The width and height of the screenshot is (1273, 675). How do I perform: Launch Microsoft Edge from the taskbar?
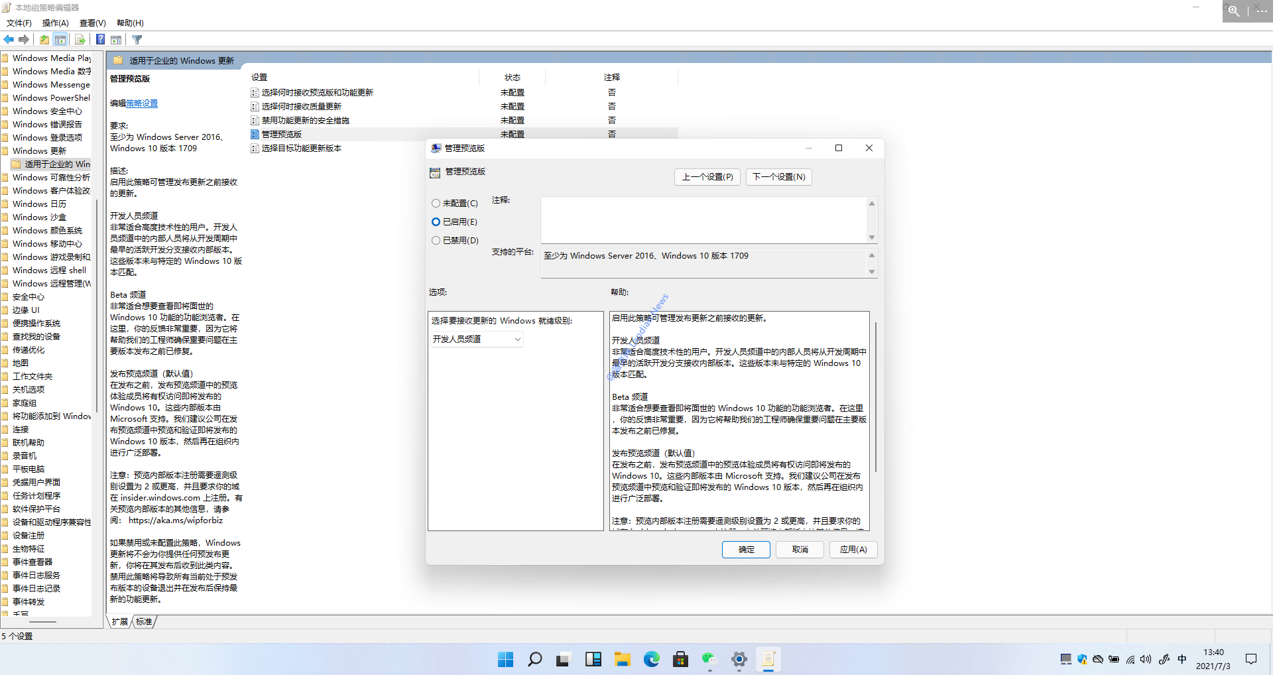(x=652, y=659)
